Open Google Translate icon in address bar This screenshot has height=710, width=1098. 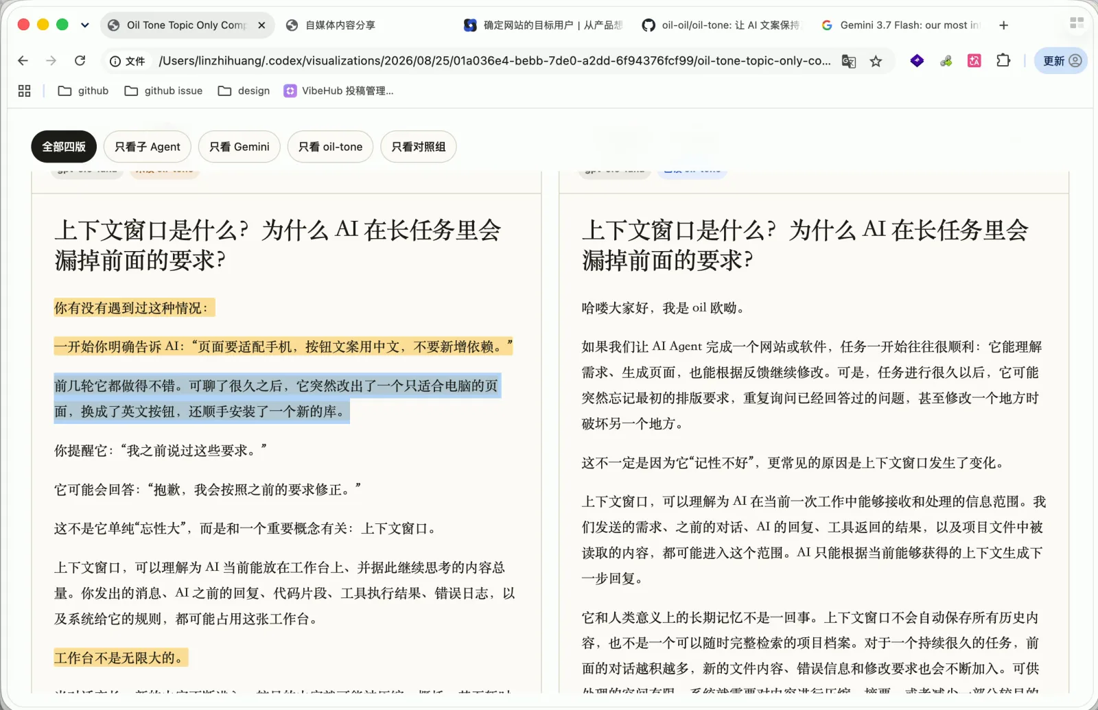pyautogui.click(x=849, y=61)
